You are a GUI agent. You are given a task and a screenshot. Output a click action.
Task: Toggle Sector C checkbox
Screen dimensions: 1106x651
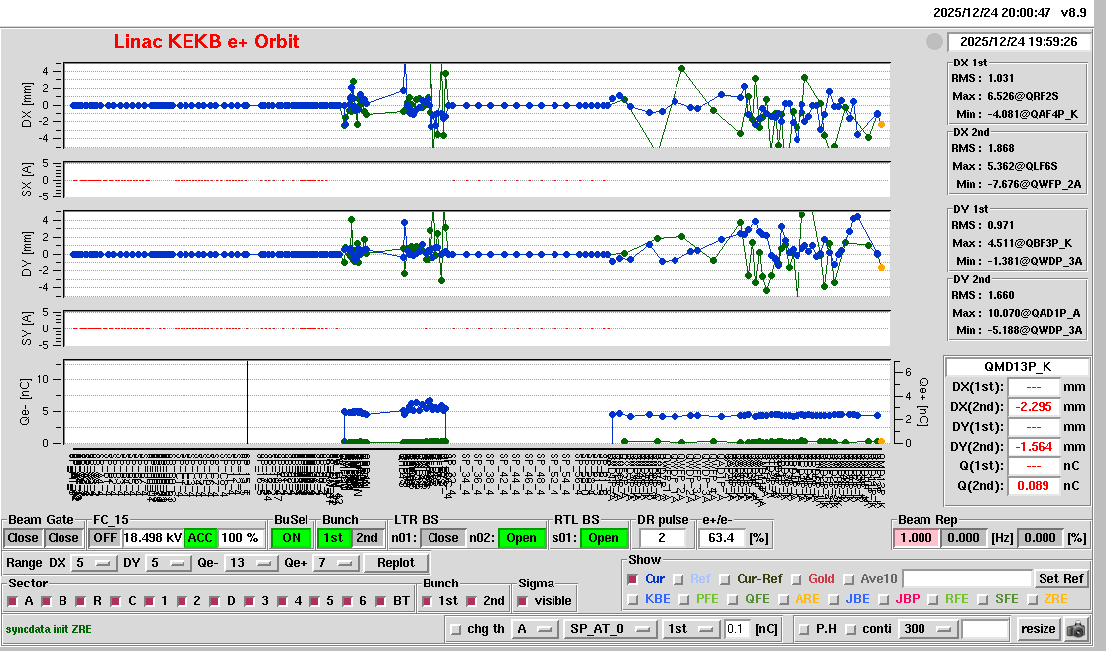pyautogui.click(x=116, y=601)
